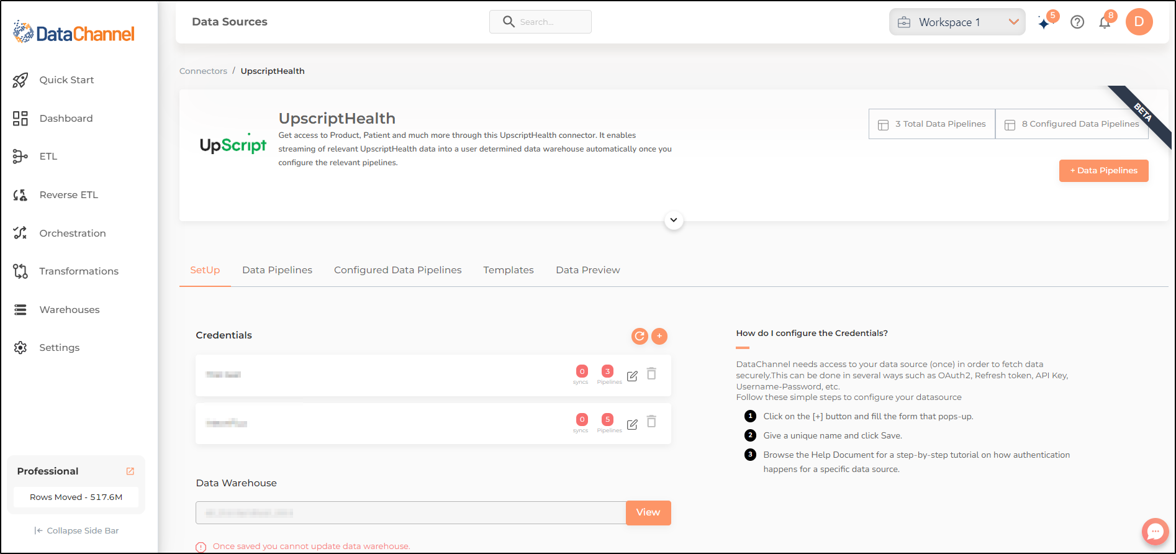Refresh the credentials list
The image size is (1176, 554).
coord(640,336)
